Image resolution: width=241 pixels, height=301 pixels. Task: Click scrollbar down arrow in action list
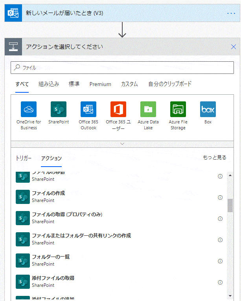click(x=230, y=295)
